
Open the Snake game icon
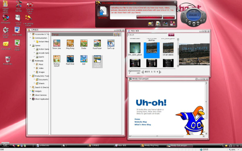(x=83, y=43)
